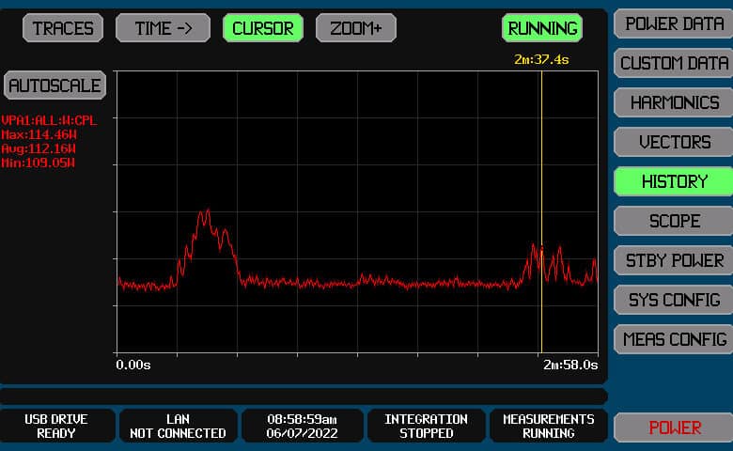Screen dimensions: 733x451
Task: Click the INTEGRATION STOPPED status box
Action: (426, 426)
